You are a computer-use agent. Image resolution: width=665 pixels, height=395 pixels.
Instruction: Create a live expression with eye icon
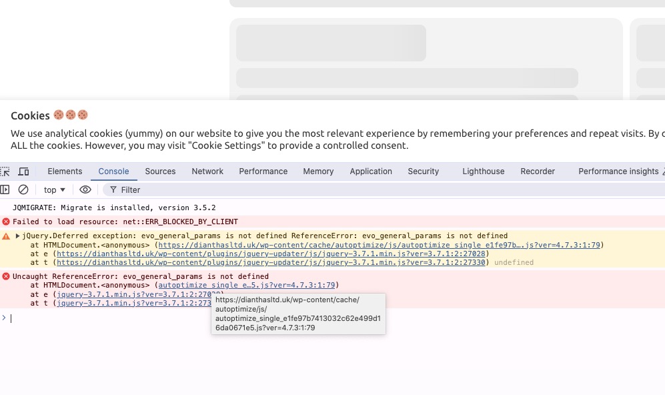tap(85, 189)
